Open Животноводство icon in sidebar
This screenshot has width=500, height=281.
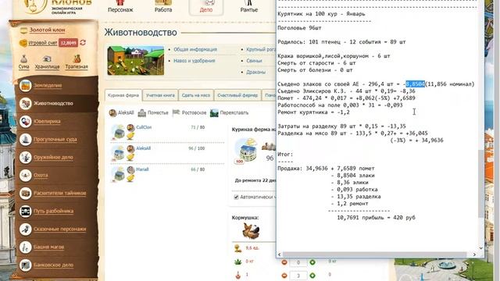pos(25,103)
